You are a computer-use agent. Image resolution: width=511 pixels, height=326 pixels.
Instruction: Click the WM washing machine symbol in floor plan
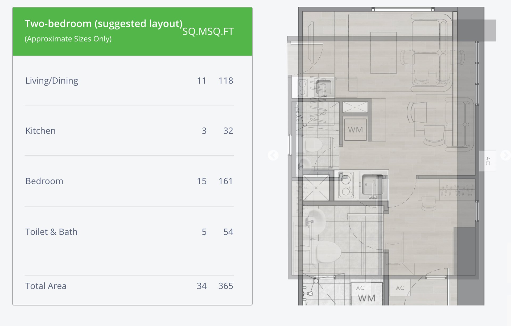355,130
